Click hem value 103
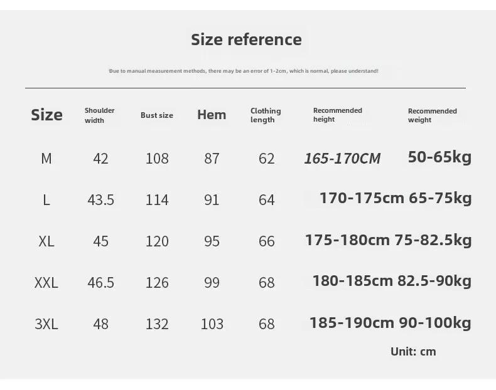Viewport: 496px width, 390px height. pyautogui.click(x=212, y=324)
